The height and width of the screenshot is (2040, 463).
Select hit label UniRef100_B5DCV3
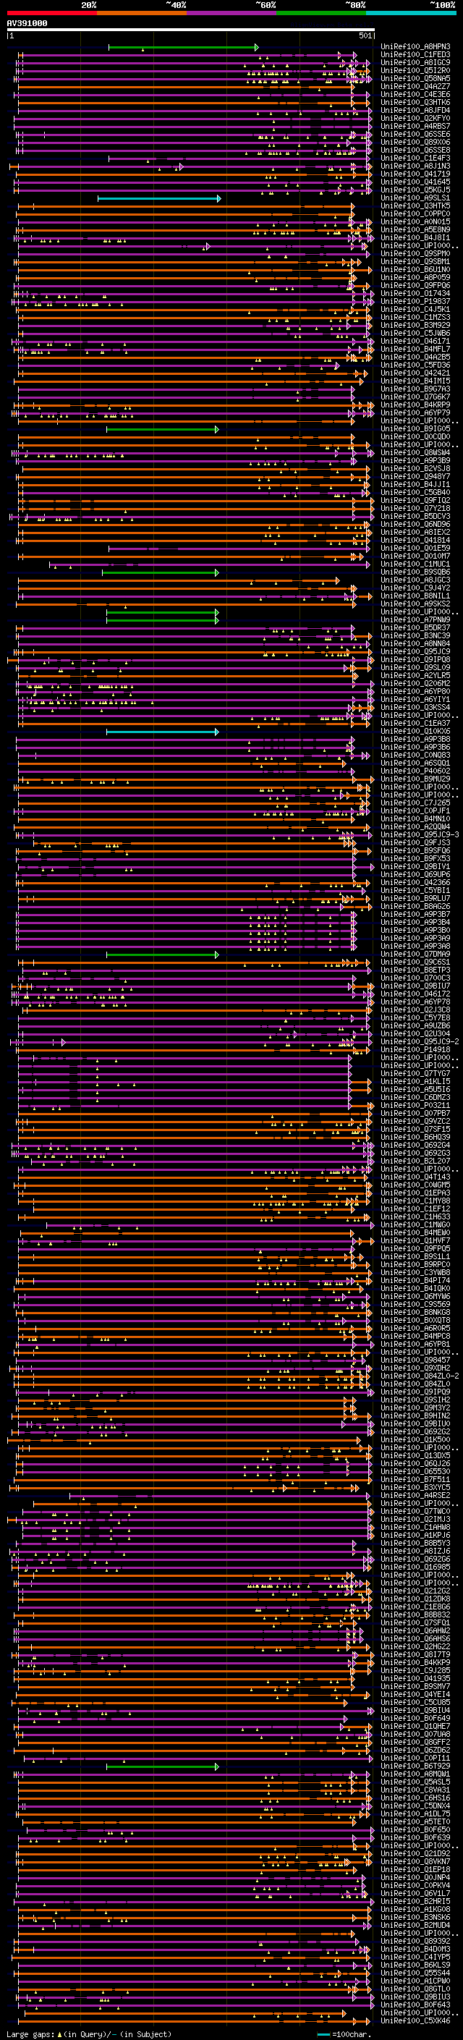tap(415, 517)
